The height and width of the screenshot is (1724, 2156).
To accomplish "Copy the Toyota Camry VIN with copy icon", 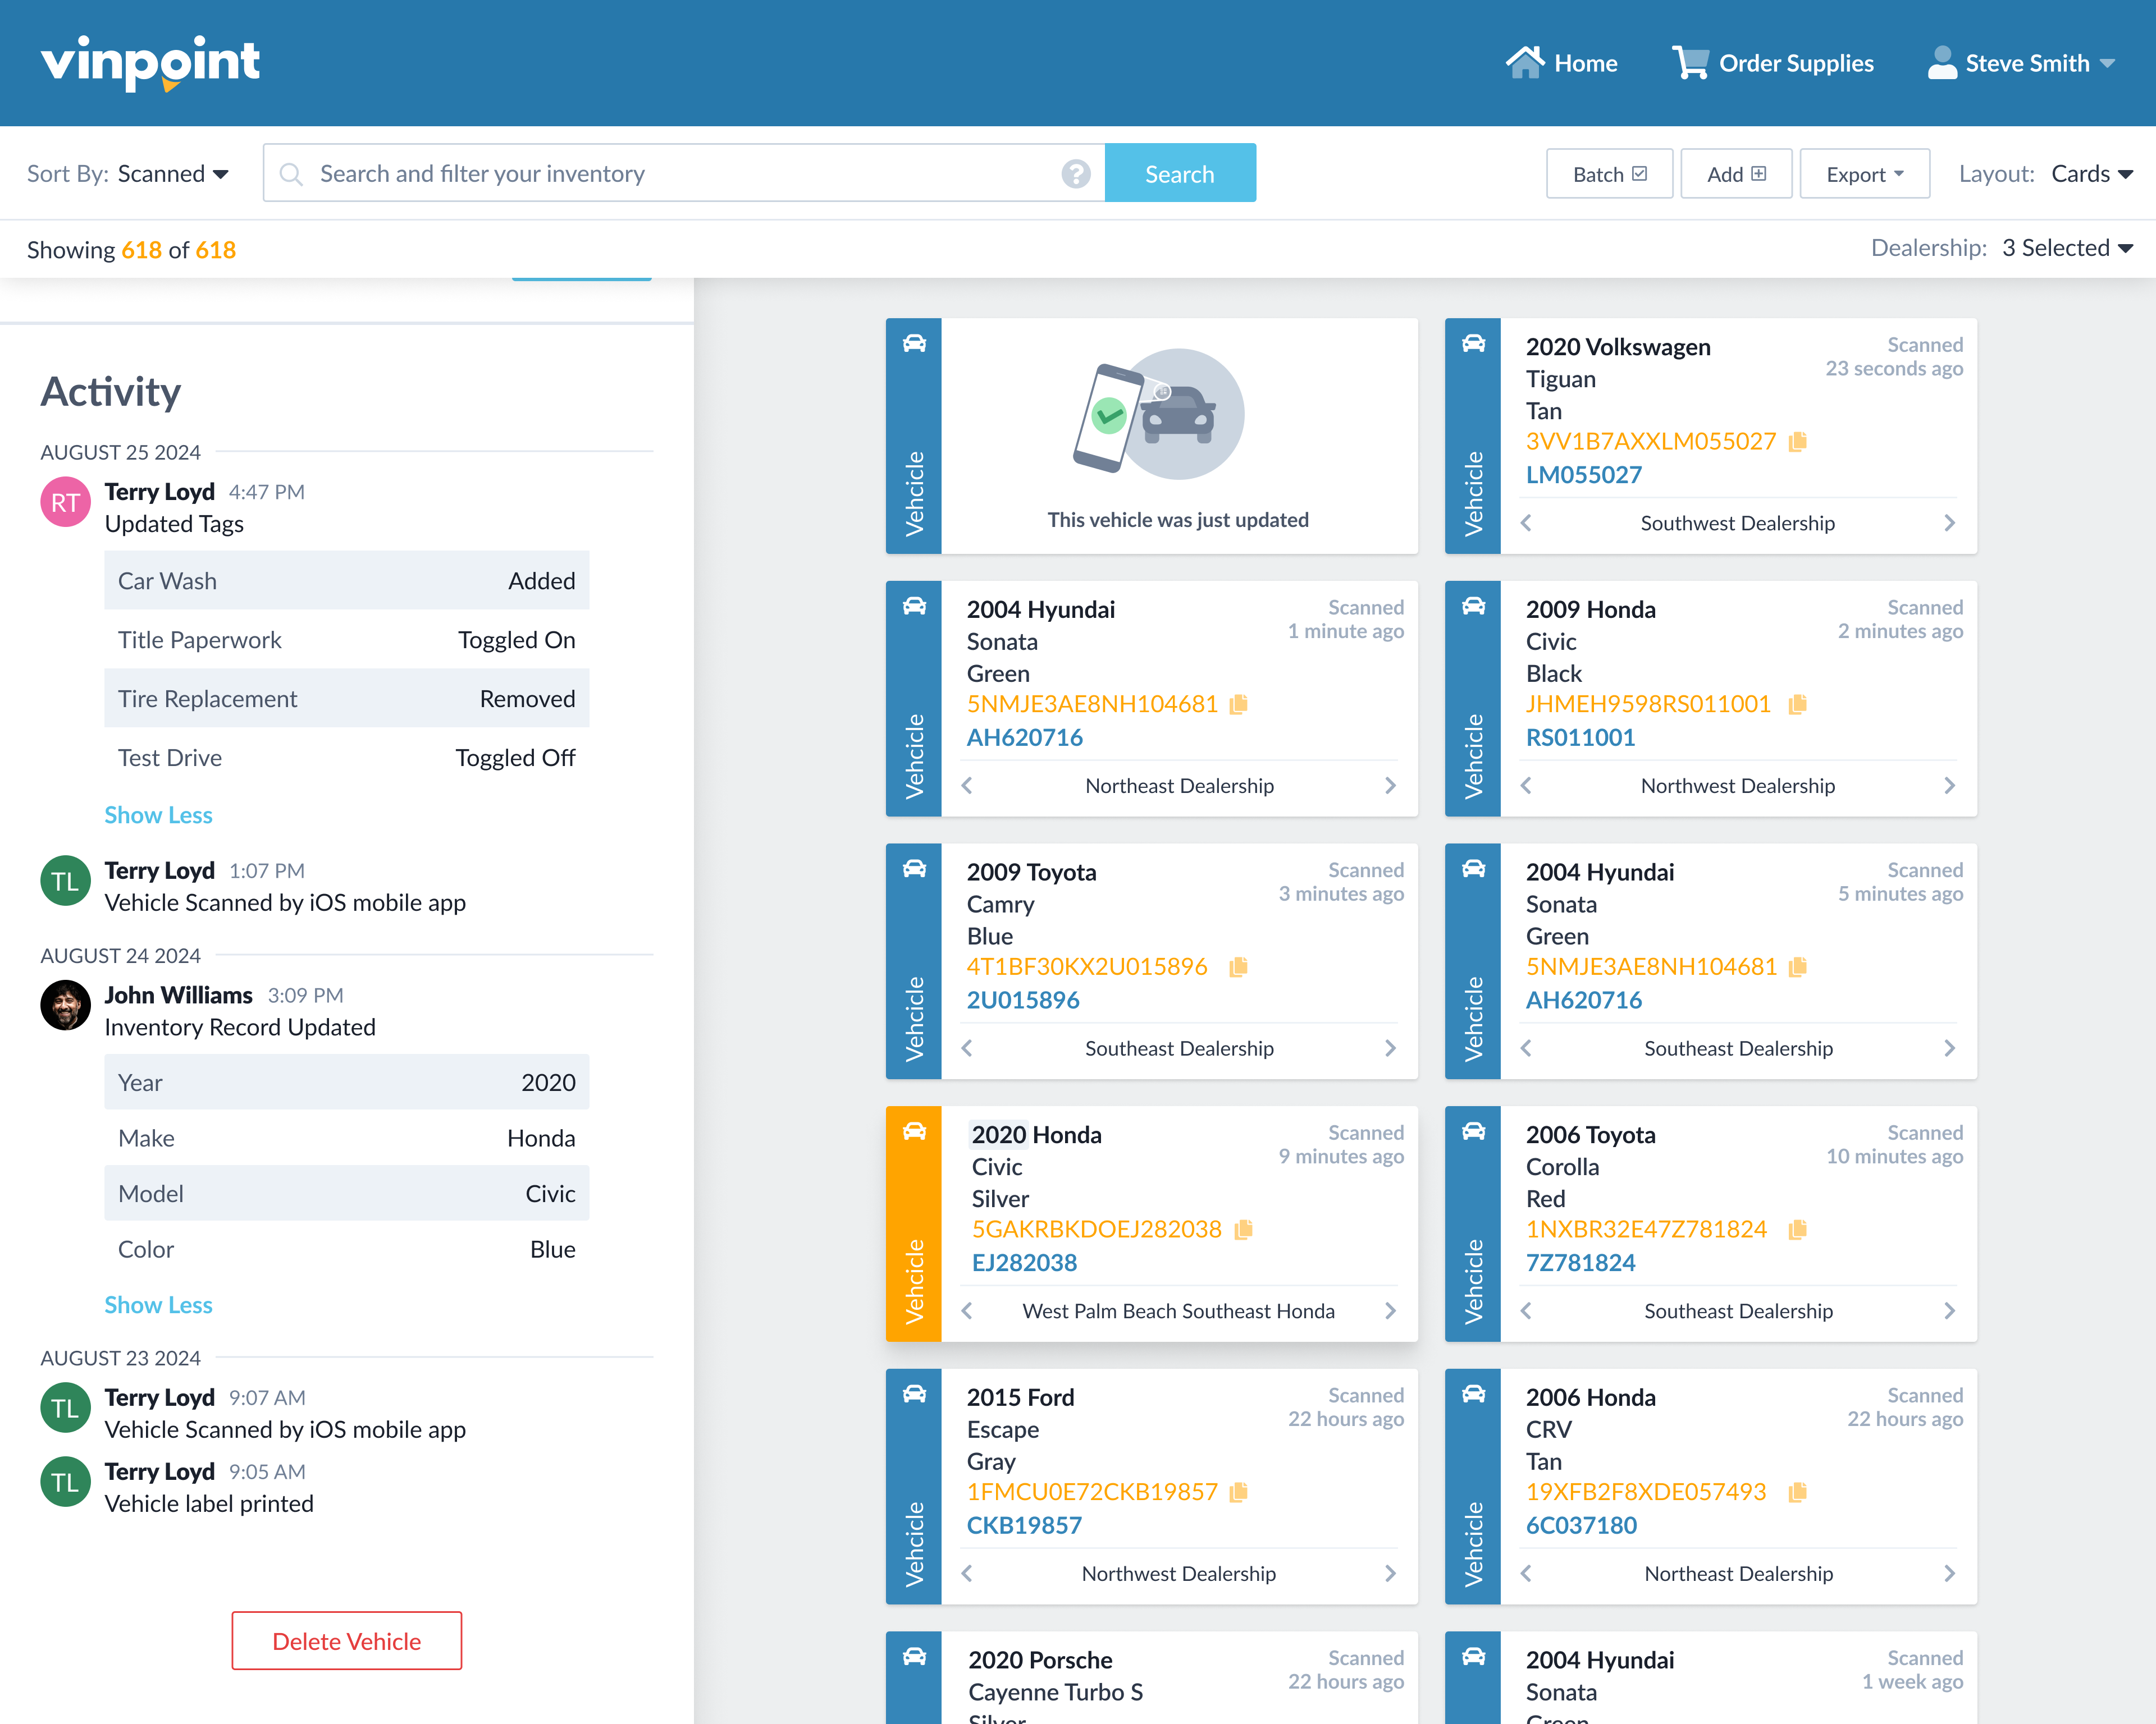I will (1239, 966).
